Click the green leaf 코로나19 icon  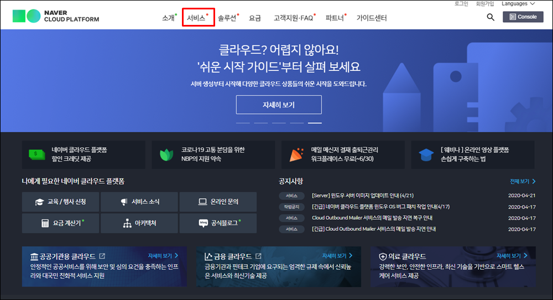(x=166, y=154)
